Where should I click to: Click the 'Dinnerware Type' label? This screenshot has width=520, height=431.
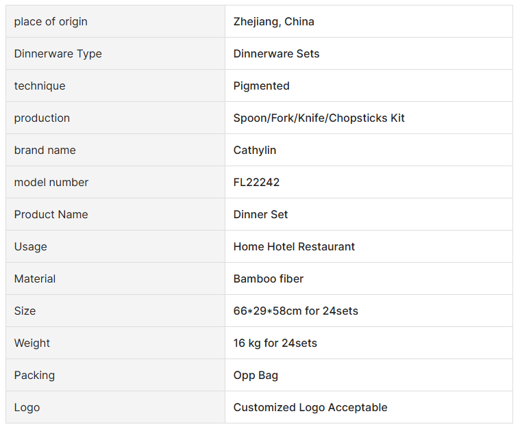58,54
